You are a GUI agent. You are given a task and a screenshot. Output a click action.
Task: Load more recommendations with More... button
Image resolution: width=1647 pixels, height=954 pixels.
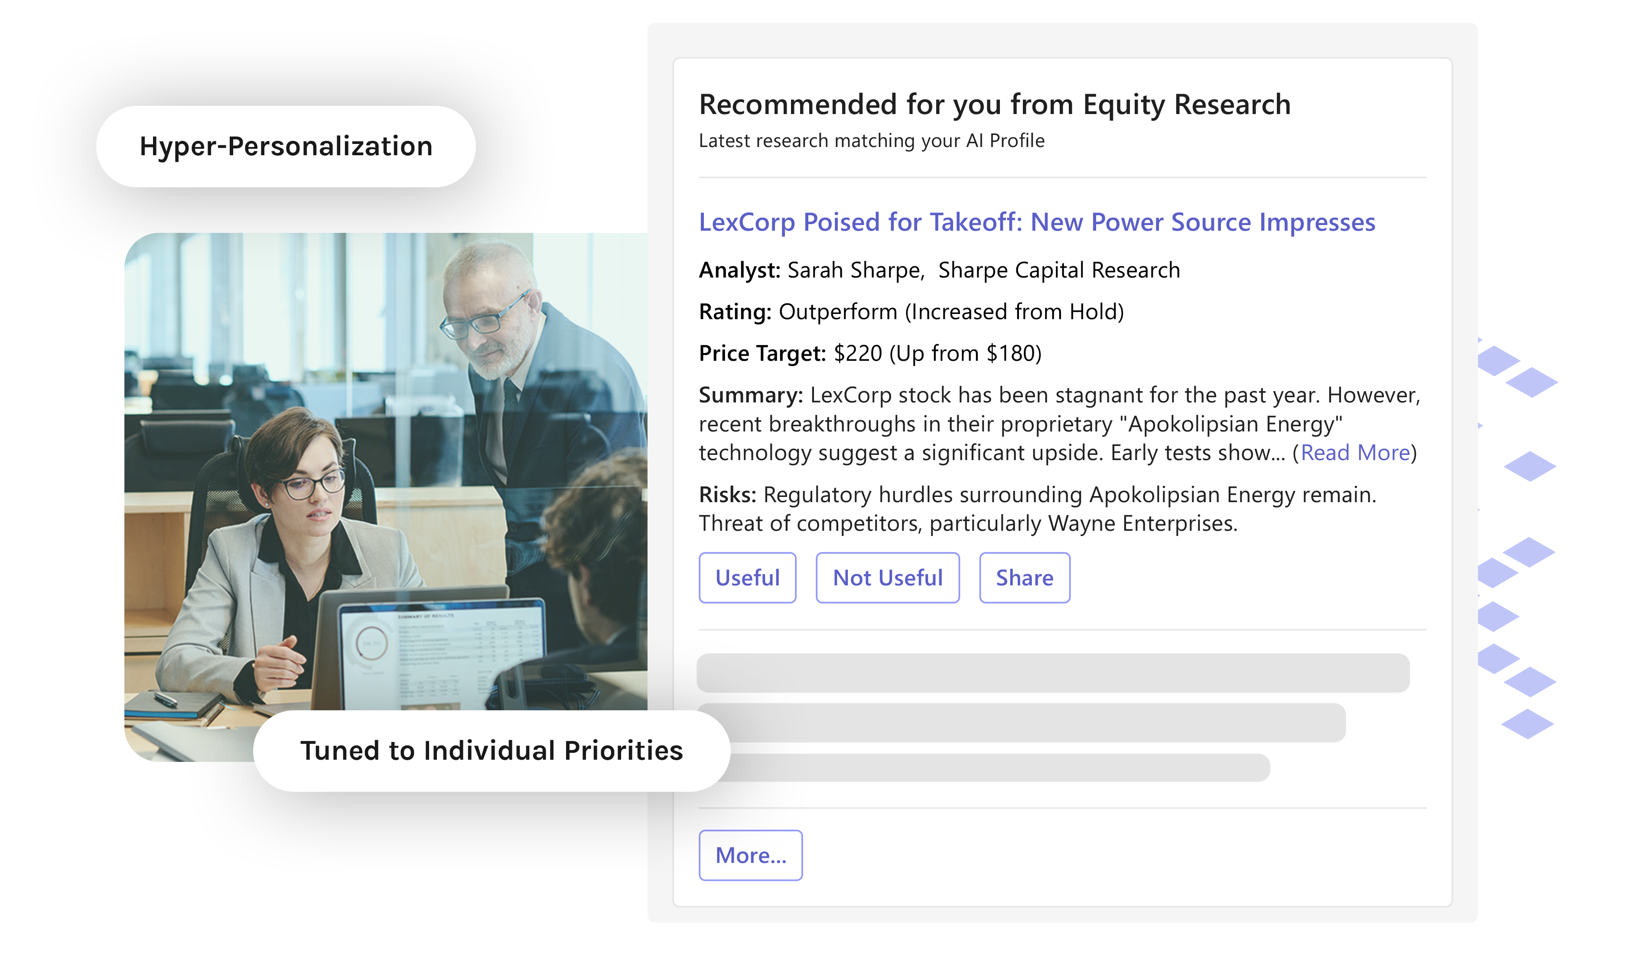[750, 855]
